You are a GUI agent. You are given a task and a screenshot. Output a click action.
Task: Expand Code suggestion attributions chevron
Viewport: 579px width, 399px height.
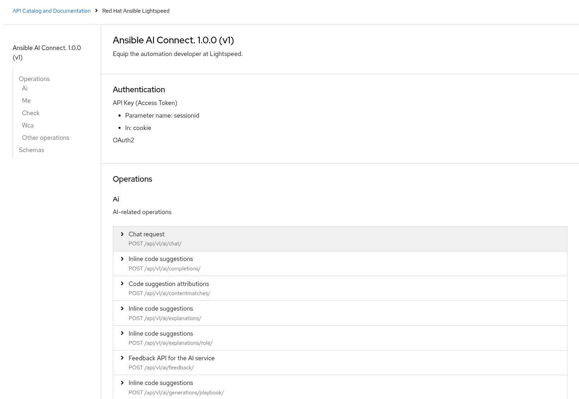coord(122,283)
